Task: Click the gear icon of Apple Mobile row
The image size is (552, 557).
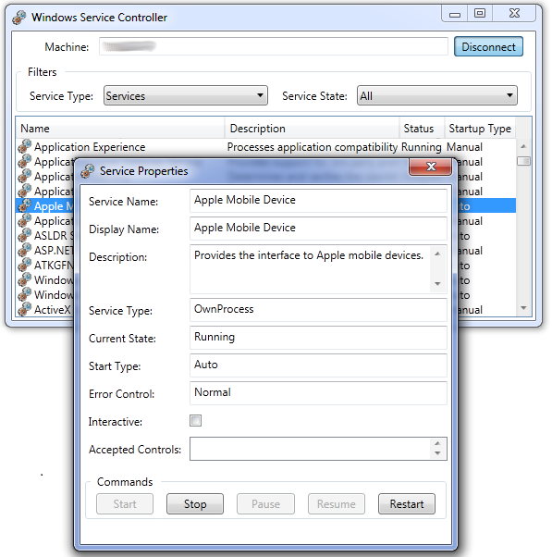Action: (24, 205)
